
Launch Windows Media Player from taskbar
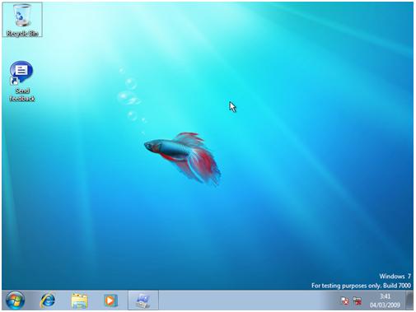[110, 300]
